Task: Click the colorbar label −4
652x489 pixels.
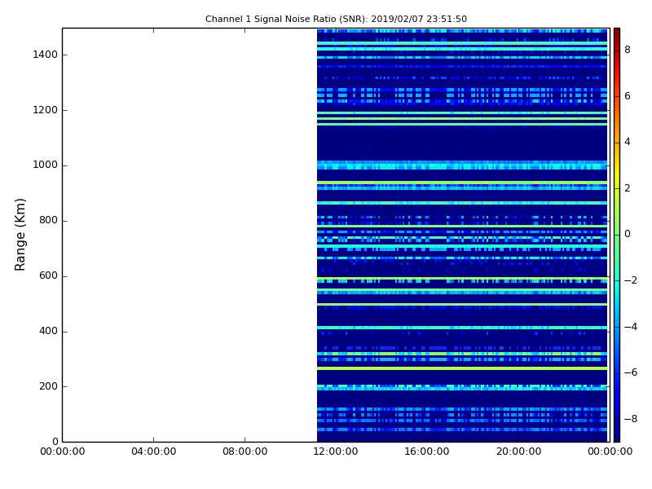Action: (631, 327)
